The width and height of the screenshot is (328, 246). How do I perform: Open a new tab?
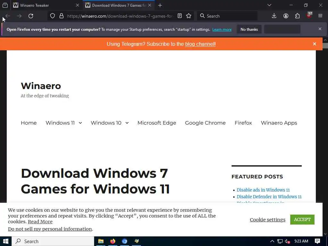coord(160,5)
